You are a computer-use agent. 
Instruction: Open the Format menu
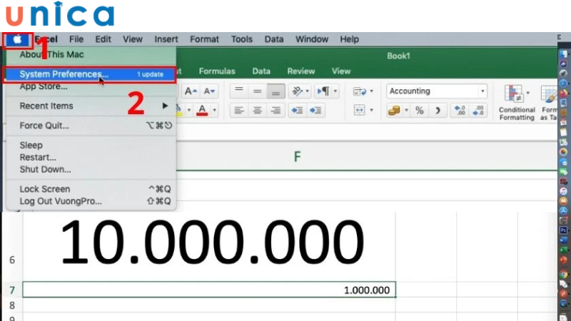pos(204,39)
